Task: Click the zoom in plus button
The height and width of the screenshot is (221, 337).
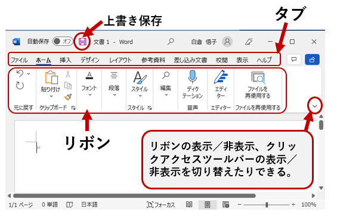Action: [x=293, y=205]
